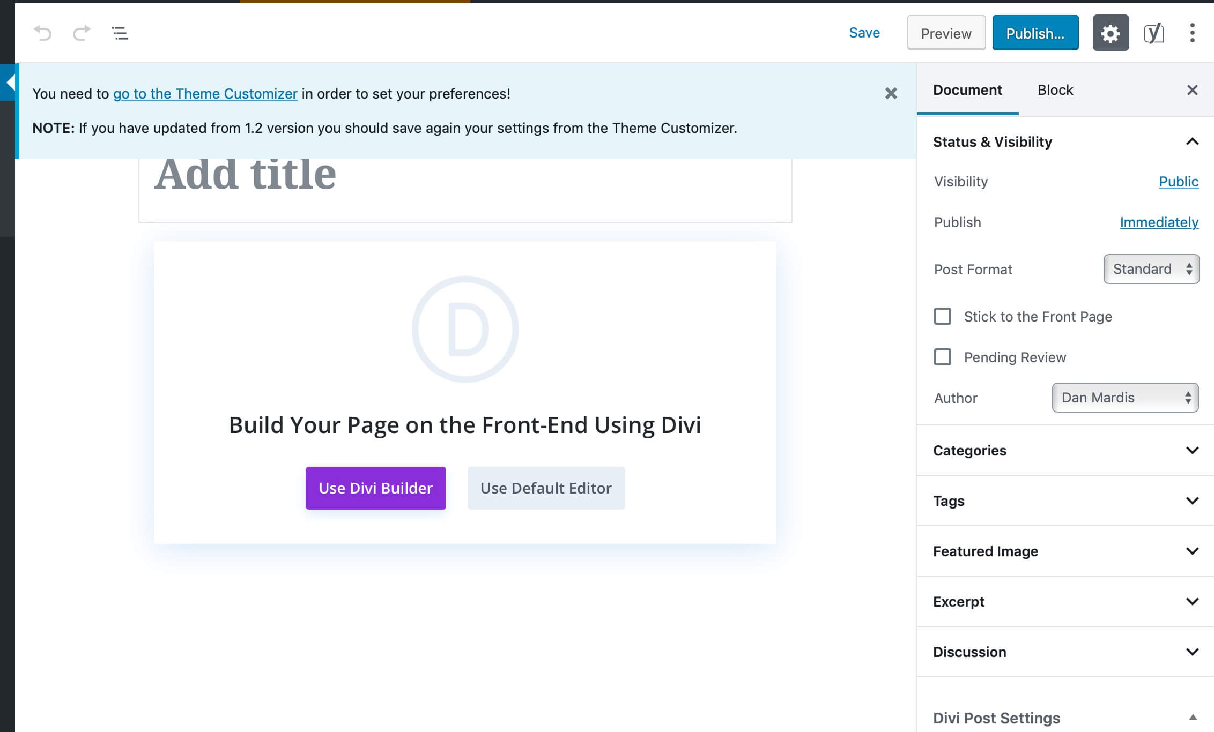Toggle the settings gear sidebar button
The width and height of the screenshot is (1214, 732).
[1111, 33]
